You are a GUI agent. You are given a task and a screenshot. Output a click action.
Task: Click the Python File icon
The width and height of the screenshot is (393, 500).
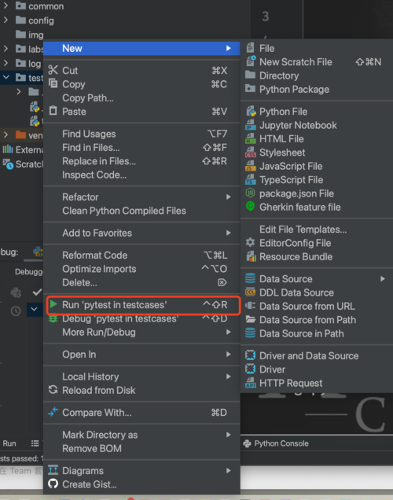251,112
